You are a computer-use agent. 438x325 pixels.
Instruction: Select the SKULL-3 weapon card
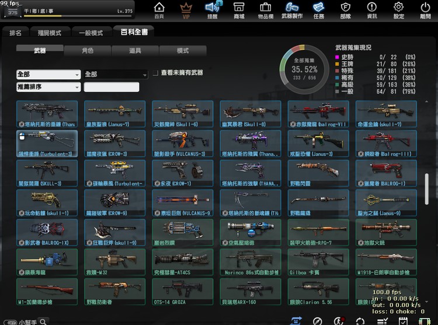coord(47,173)
